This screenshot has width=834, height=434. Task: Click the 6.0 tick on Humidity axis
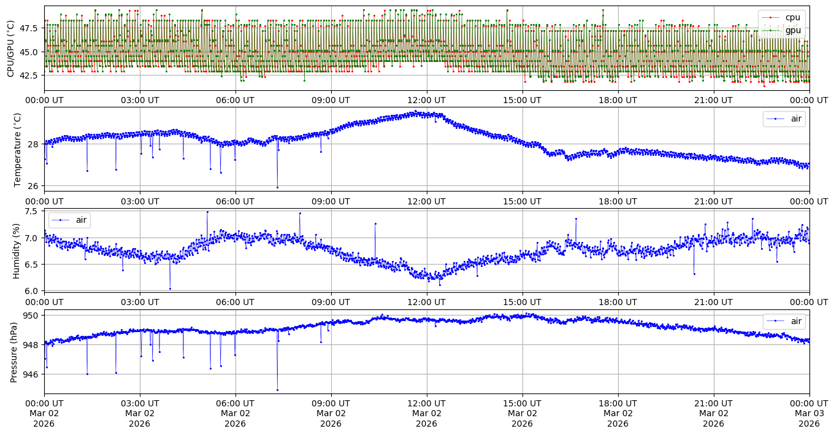pos(32,290)
